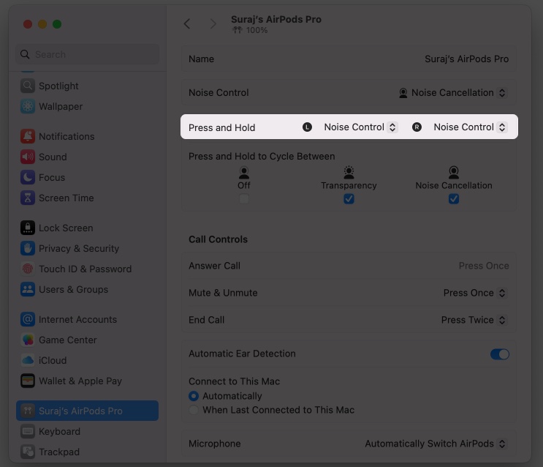The height and width of the screenshot is (467, 543).
Task: Open Trackpad settings in sidebar
Action: point(87,452)
